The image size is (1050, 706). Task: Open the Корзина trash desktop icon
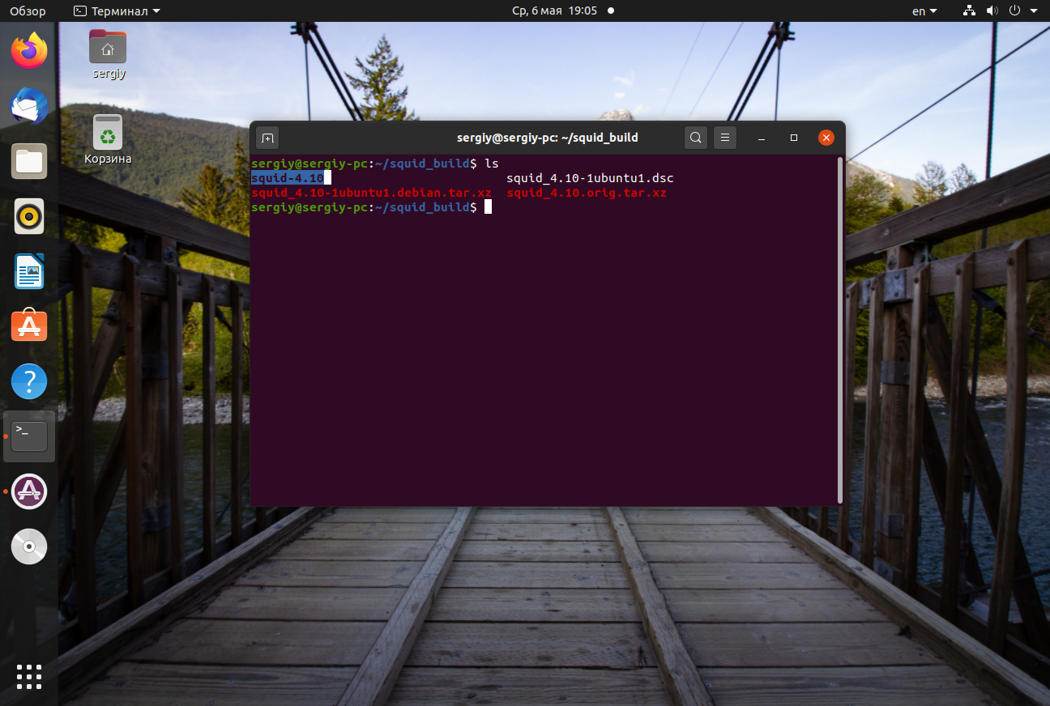pyautogui.click(x=108, y=138)
